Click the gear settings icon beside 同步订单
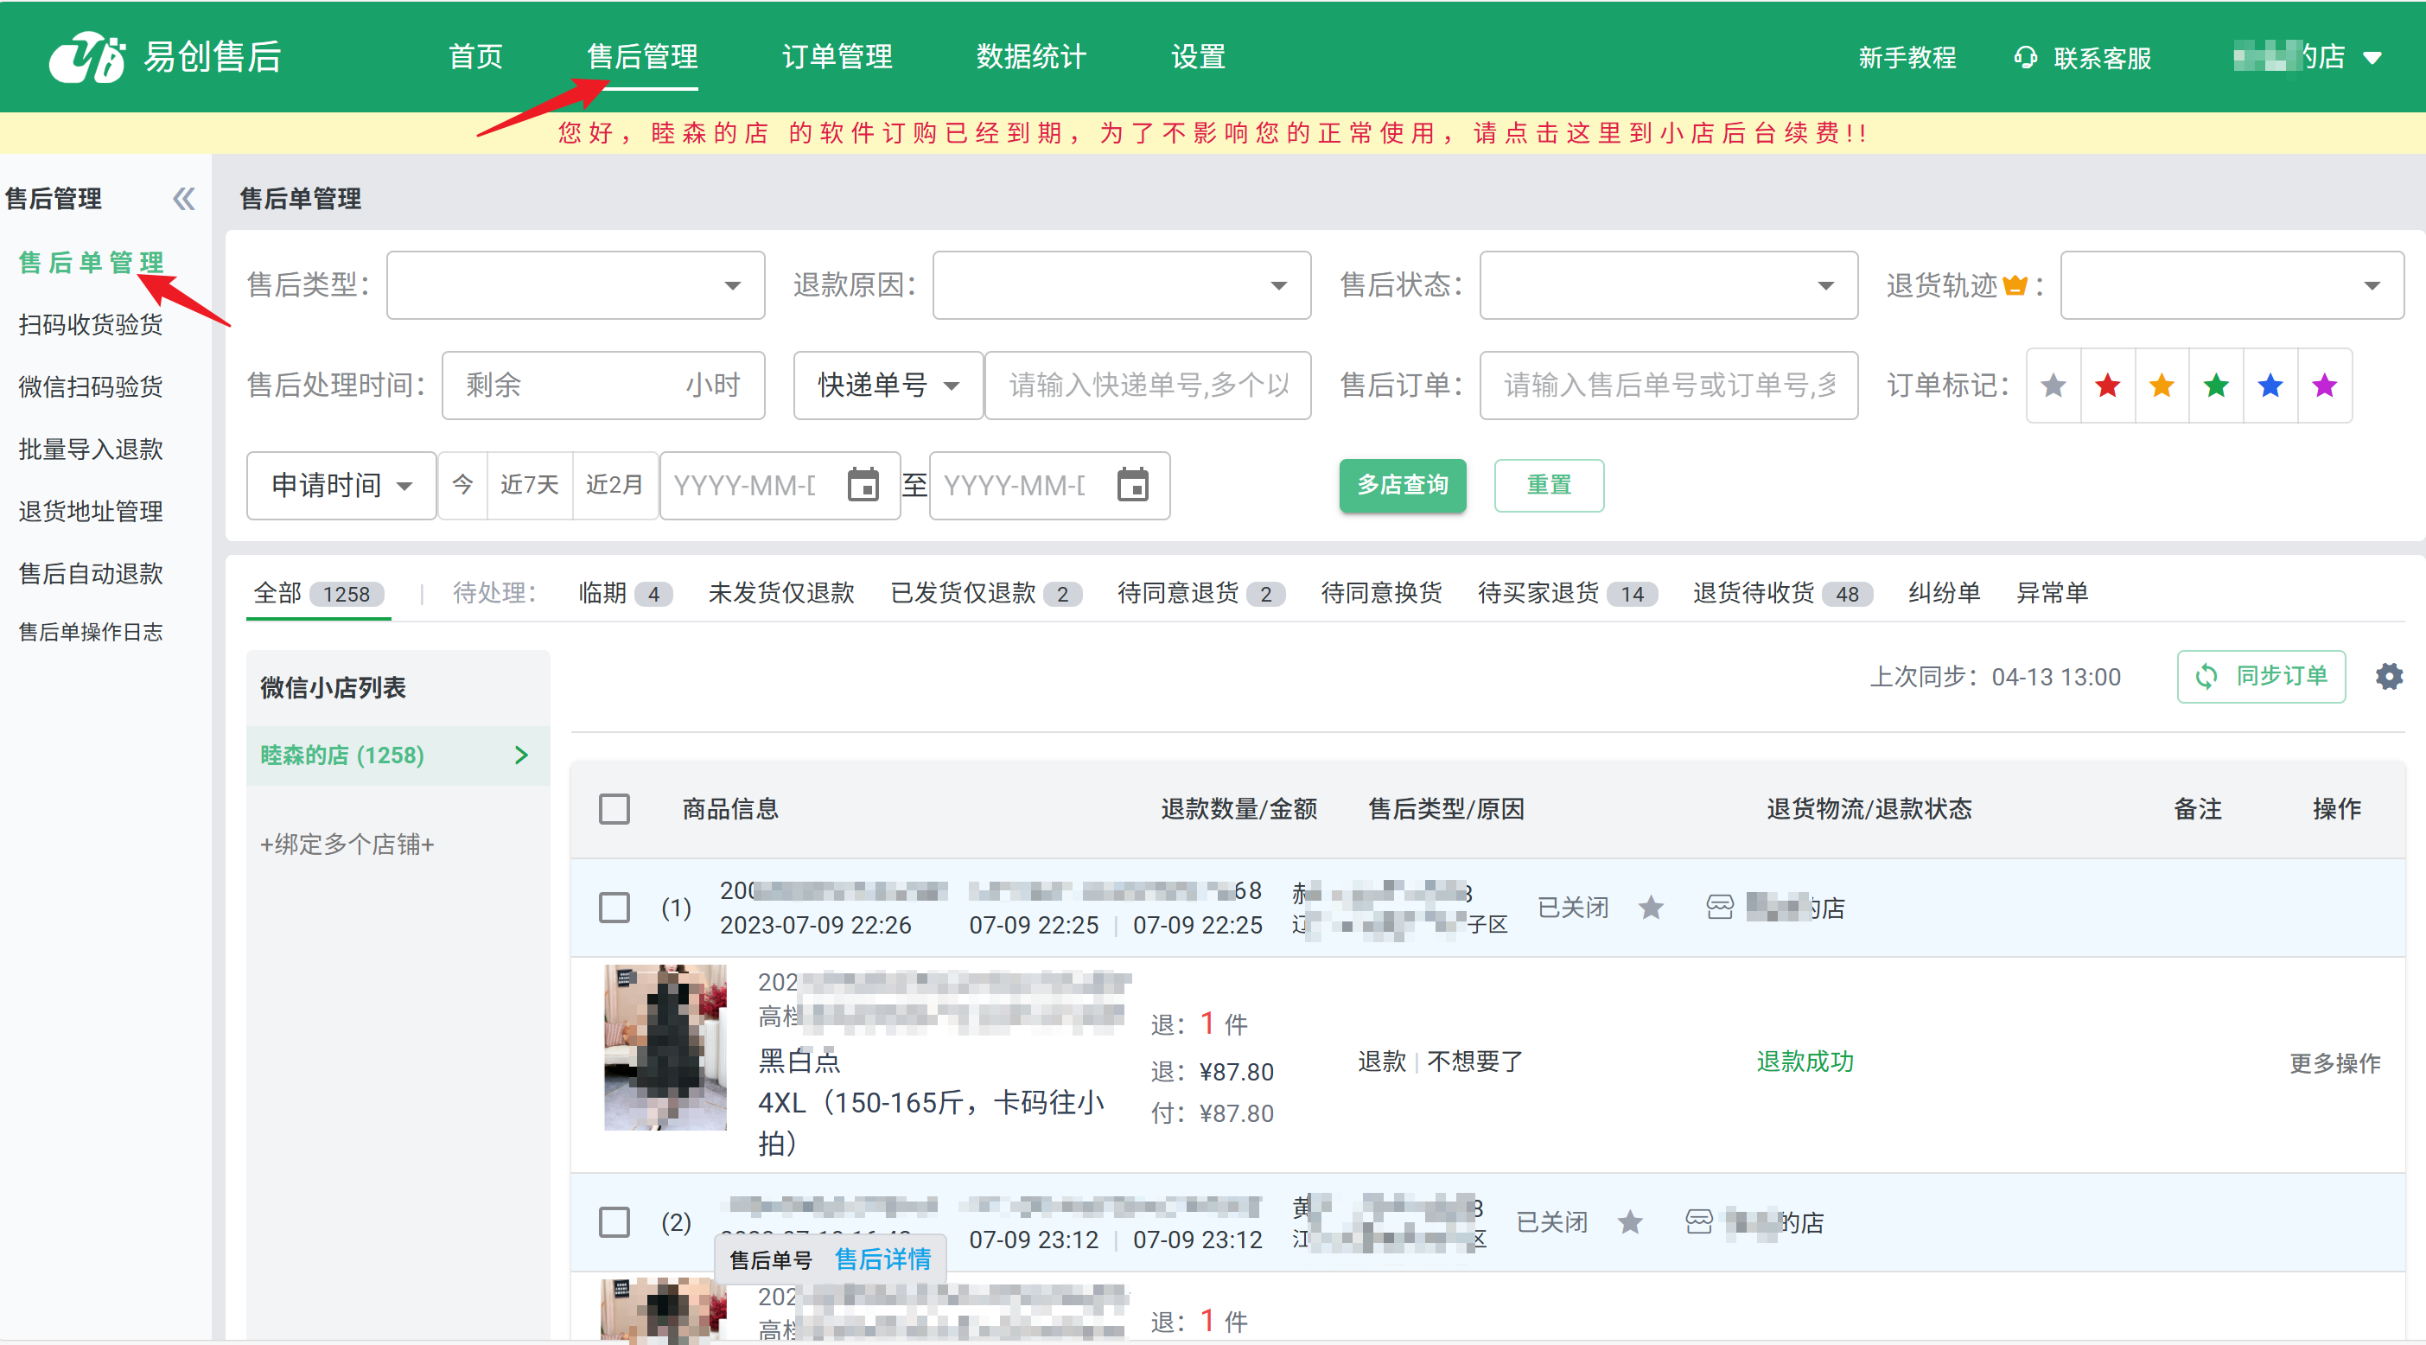Viewport: 2426px width, 1345px height. pos(2388,676)
